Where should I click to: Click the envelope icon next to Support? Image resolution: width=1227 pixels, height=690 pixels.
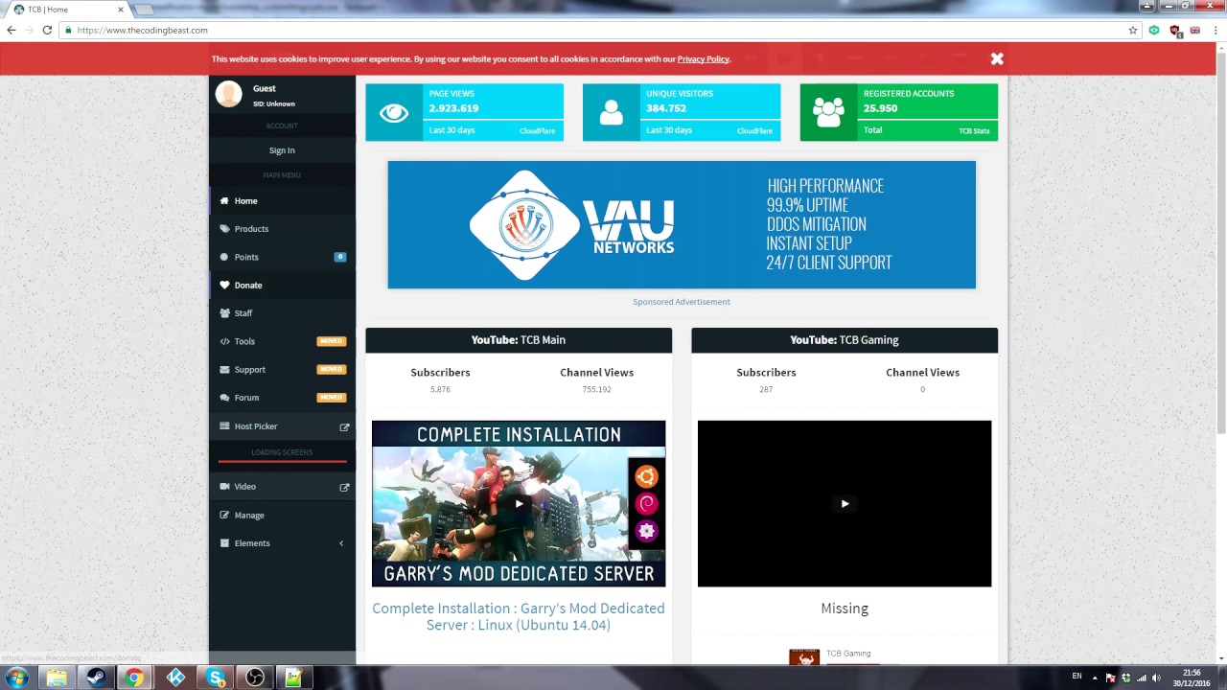(224, 370)
